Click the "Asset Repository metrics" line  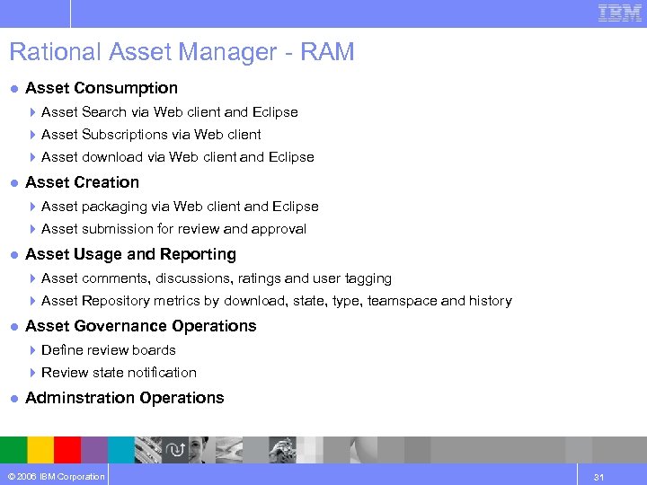pyautogui.click(x=277, y=301)
